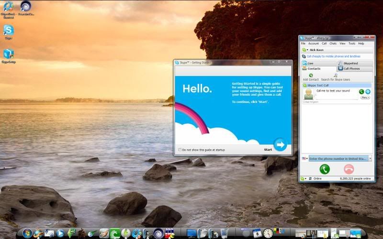This screenshot has height=239, width=383.
Task: Check 'Do not show the guide at startup'
Action: click(x=180, y=150)
